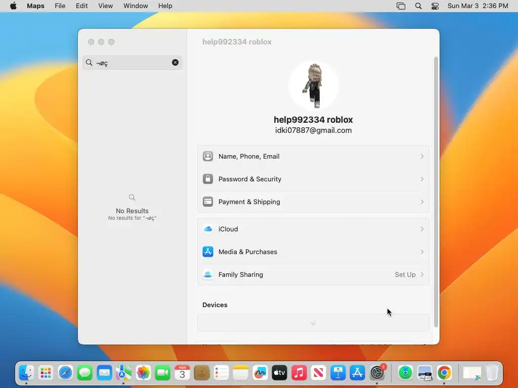Click the date and time in menu bar
This screenshot has height=388, width=518.
tap(478, 6)
